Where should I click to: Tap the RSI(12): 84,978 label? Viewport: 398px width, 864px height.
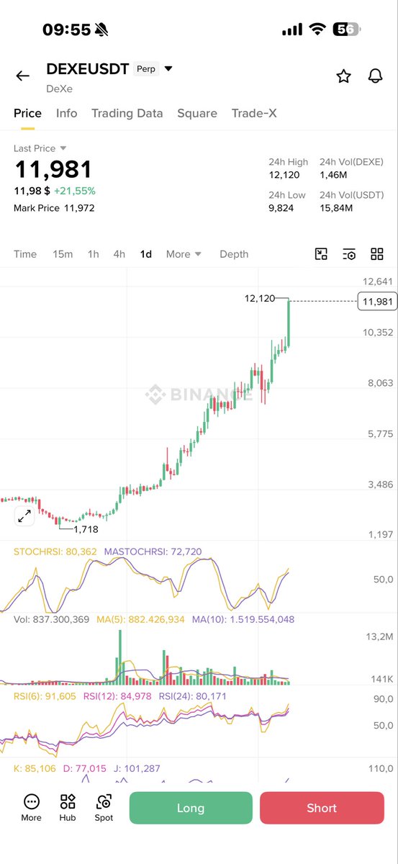tap(117, 696)
